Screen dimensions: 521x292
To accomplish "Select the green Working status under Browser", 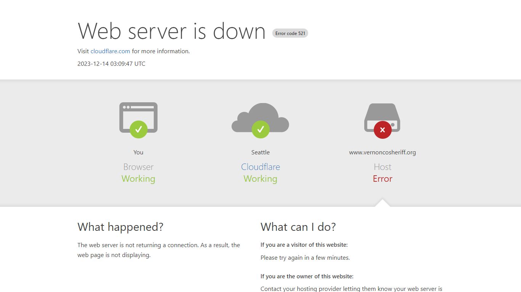I will 138,179.
